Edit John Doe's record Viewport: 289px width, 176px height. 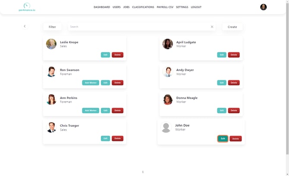click(x=223, y=139)
